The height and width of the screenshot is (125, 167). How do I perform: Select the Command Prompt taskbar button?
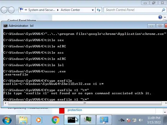(x=72, y=120)
